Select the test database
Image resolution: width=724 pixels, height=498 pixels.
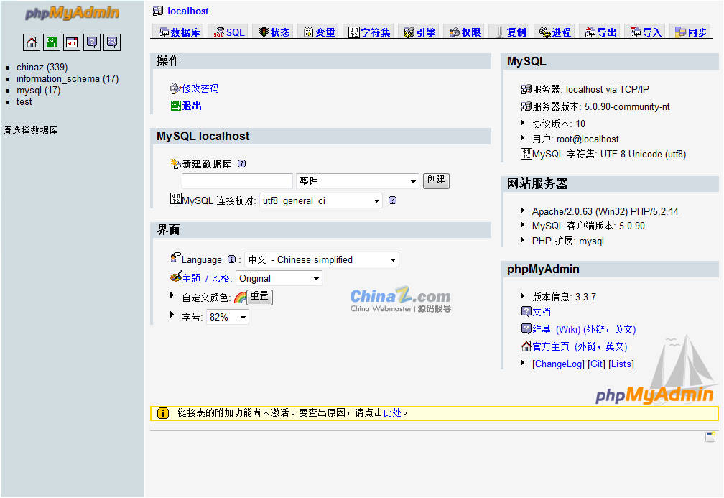24,101
